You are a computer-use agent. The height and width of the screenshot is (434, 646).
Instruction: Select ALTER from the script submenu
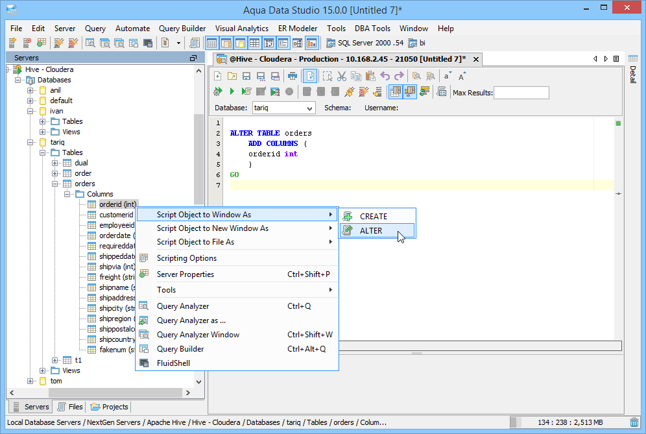point(377,231)
